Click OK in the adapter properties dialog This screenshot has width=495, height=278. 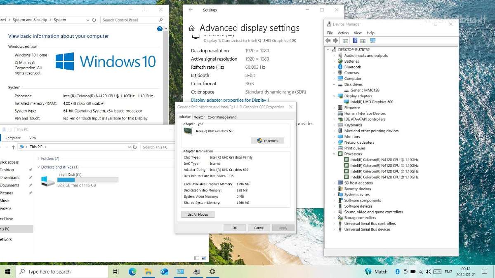click(x=234, y=228)
